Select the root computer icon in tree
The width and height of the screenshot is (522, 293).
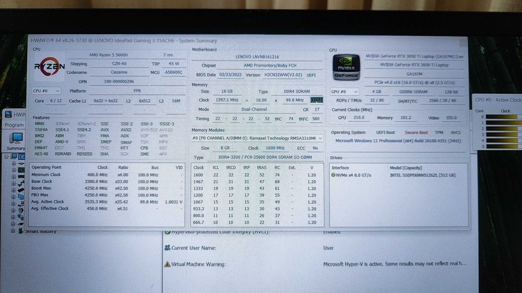(x=14, y=156)
